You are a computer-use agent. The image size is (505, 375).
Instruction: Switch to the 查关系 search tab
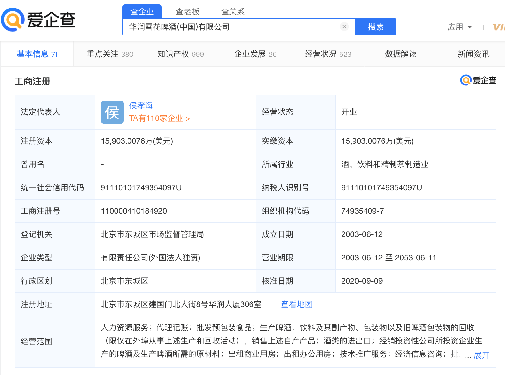[233, 12]
